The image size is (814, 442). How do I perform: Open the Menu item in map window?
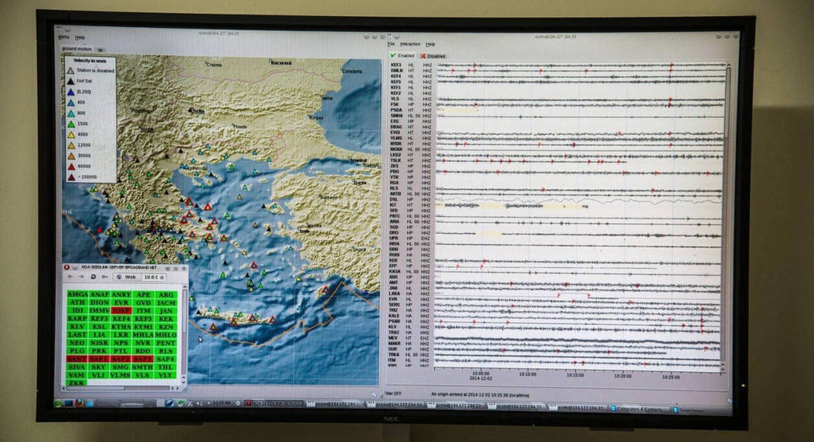click(x=63, y=37)
